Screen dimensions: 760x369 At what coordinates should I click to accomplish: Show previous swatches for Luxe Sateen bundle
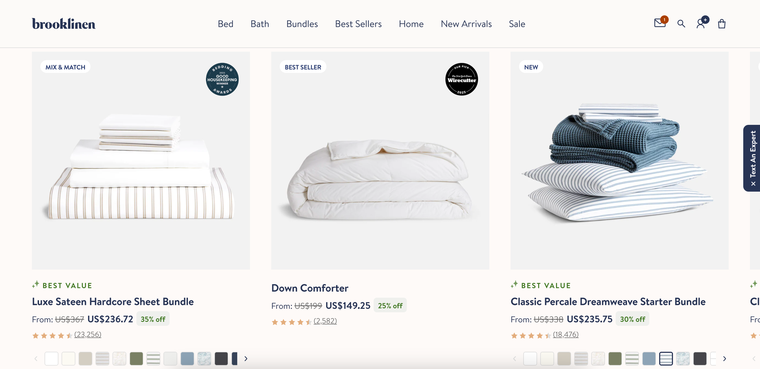click(36, 358)
